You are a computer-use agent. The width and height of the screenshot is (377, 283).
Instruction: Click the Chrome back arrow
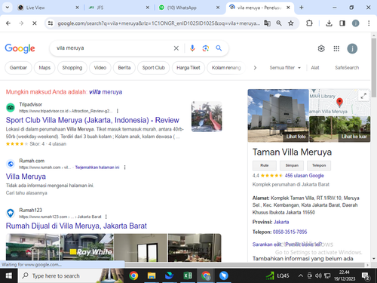[8, 23]
